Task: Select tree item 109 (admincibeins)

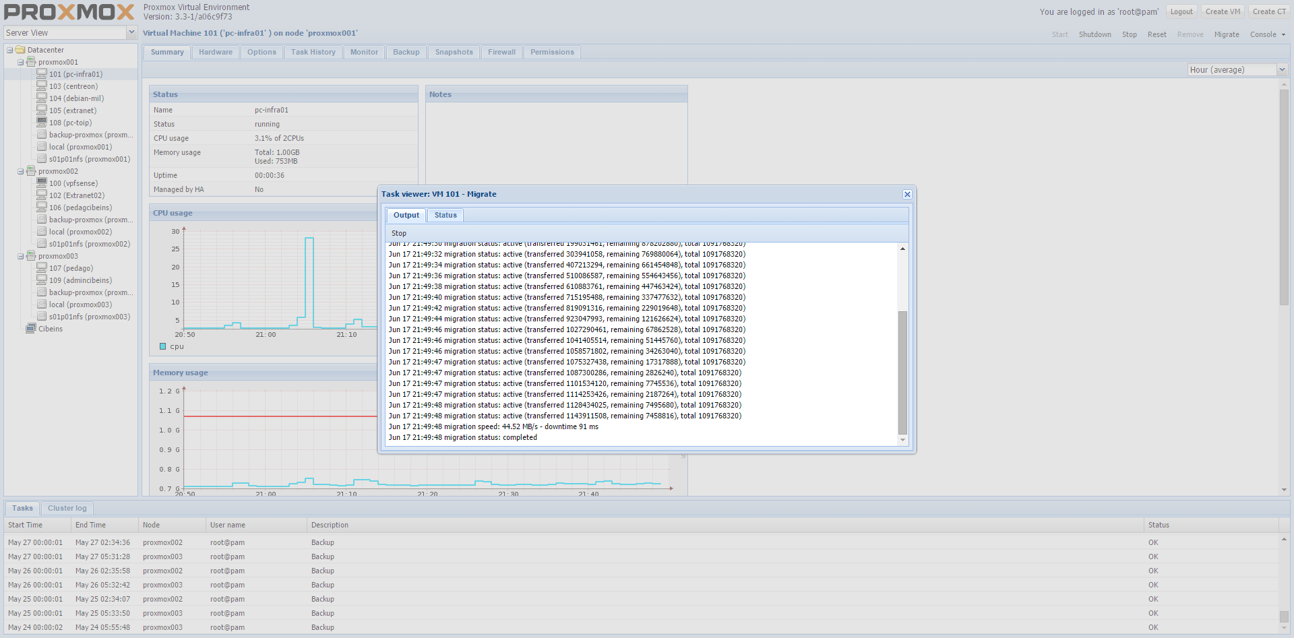Action: point(80,280)
